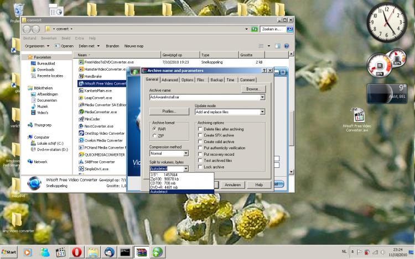Open Windows Live Messenger taskbar icon

(45, 252)
